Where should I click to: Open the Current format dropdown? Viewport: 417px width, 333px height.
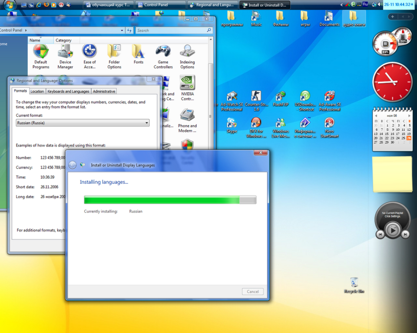83,123
